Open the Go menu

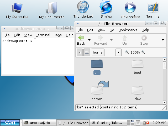coord(112,30)
